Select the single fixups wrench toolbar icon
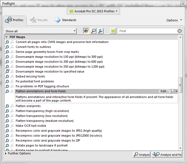This screenshot has width=187, height=164. coord(101,31)
